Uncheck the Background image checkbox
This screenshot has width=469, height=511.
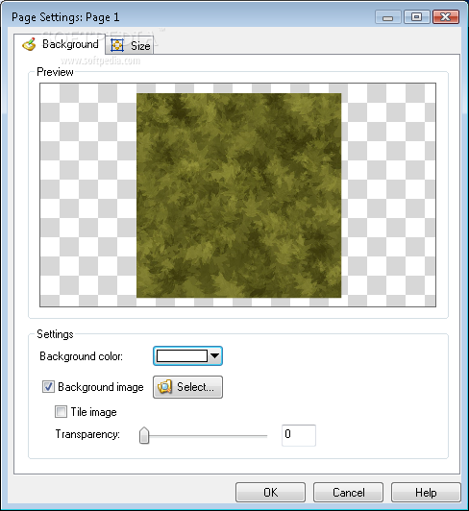[x=48, y=387]
